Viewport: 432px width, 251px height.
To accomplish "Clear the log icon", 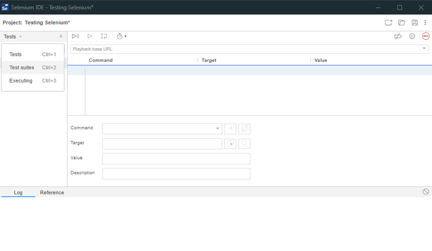I will click(426, 192).
